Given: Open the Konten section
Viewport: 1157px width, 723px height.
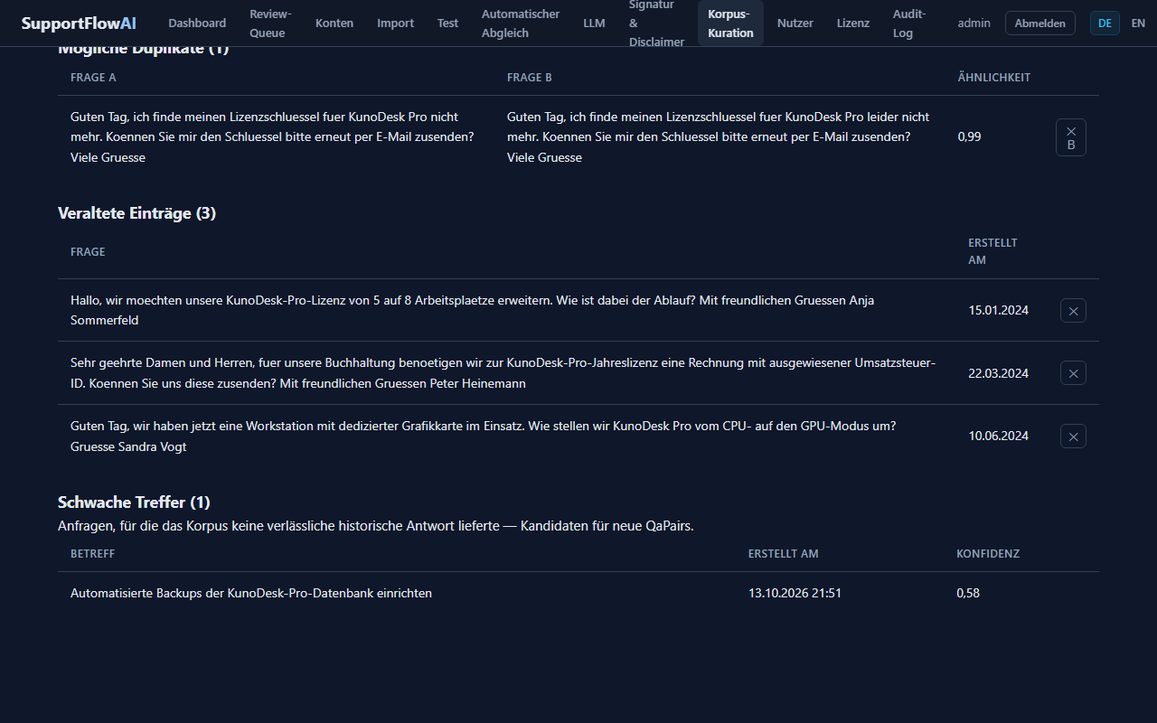Looking at the screenshot, I should click(x=334, y=23).
